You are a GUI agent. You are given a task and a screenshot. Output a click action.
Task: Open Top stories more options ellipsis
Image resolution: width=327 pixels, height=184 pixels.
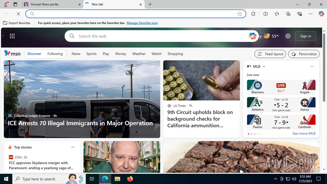coord(73,147)
